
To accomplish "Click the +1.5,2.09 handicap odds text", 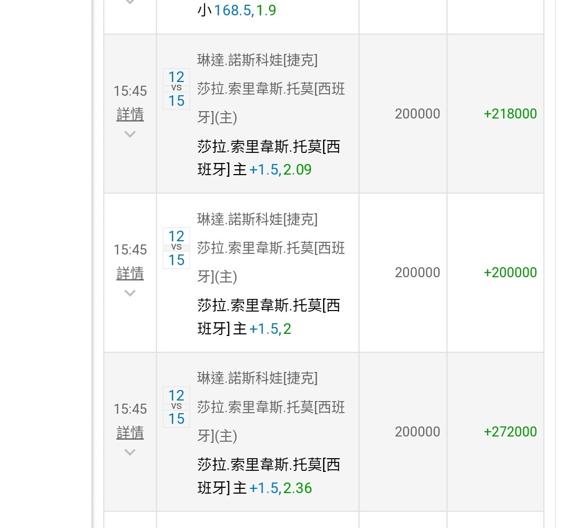I will (280, 169).
